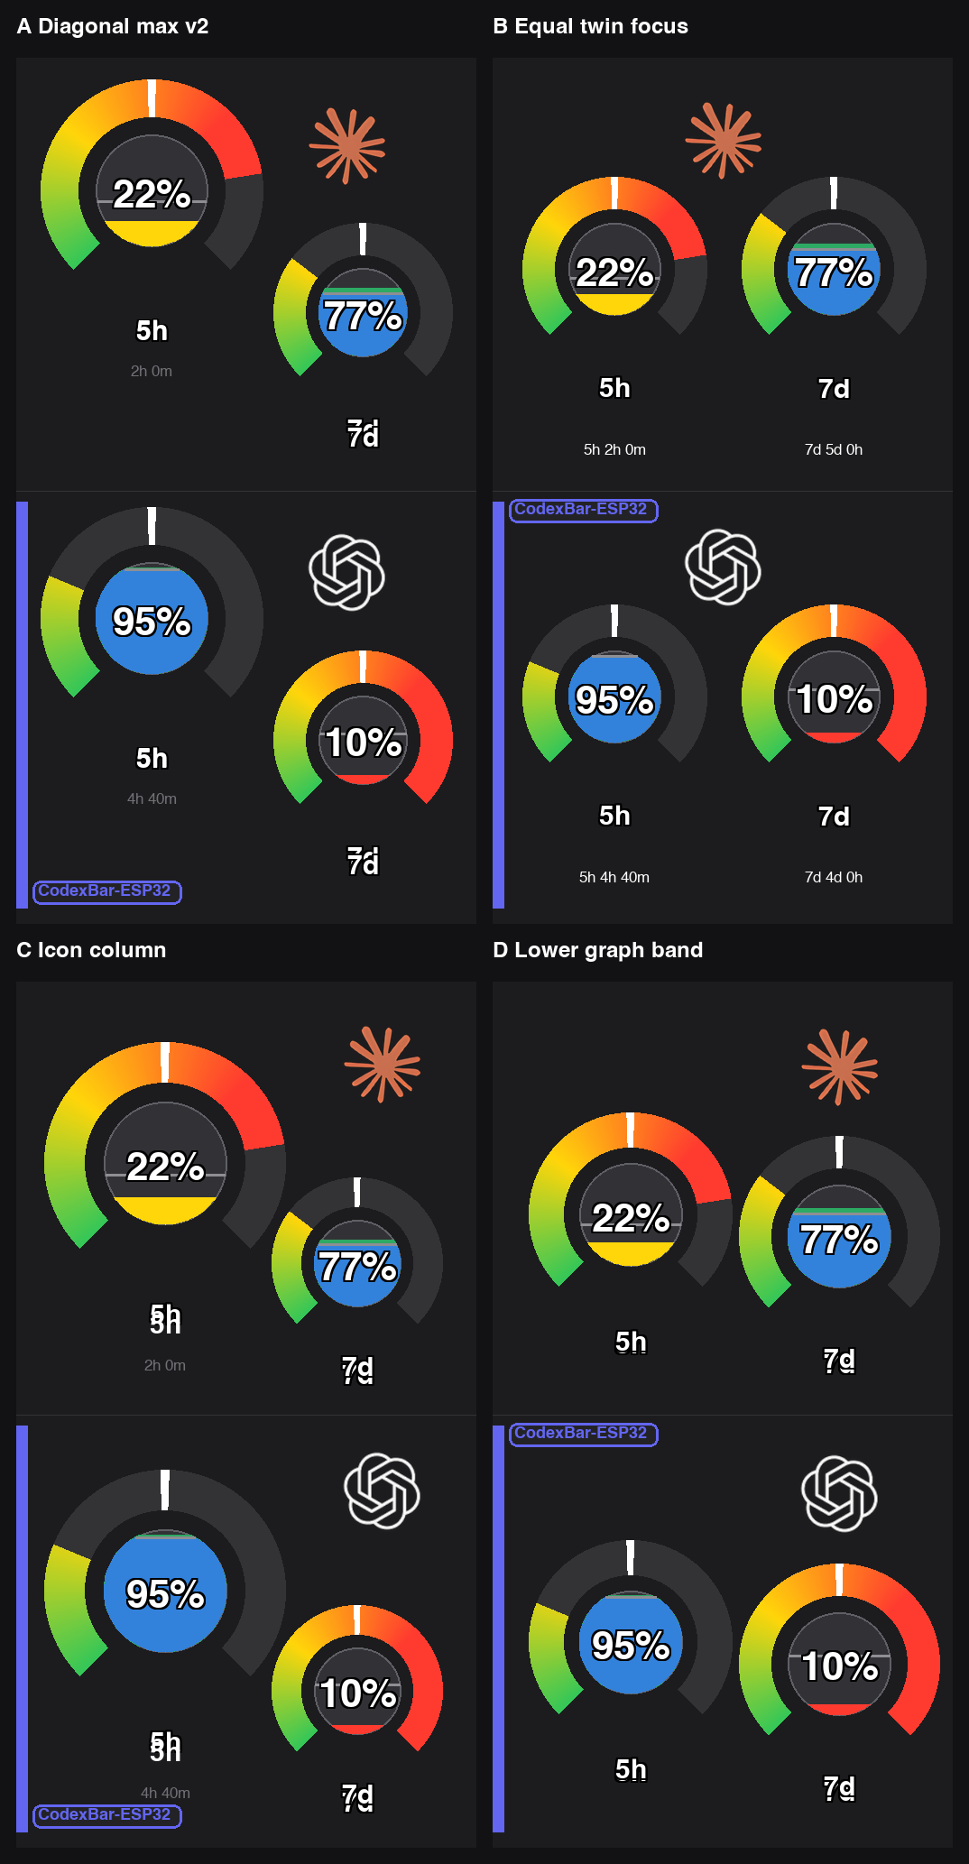
Task: Select the CodexBar-ESP32 badge in panel D
Action: pyautogui.click(x=584, y=1435)
